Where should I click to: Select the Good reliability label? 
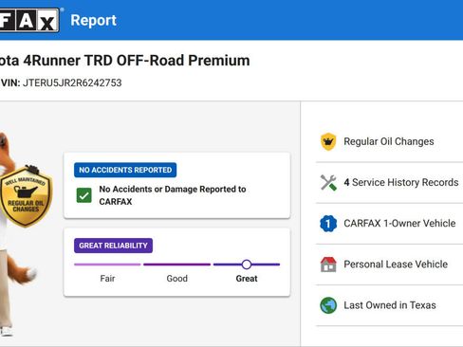177,279
